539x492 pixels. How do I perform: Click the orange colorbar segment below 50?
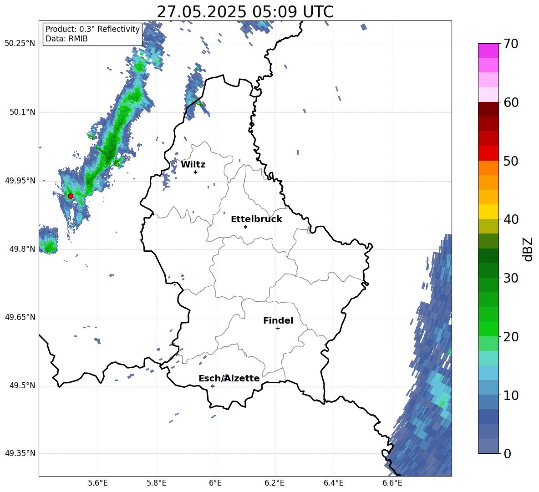tap(488, 168)
